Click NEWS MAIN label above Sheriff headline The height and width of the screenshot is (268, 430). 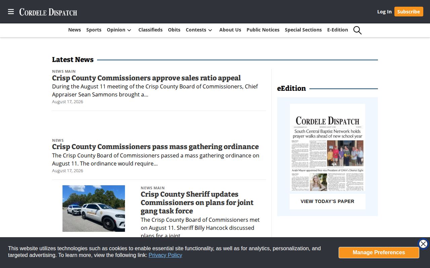pyautogui.click(x=153, y=188)
